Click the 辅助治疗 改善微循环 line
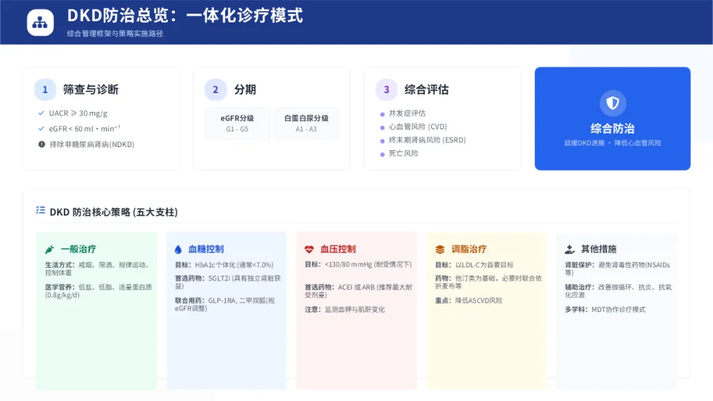Image resolution: width=713 pixels, height=401 pixels. [619, 291]
